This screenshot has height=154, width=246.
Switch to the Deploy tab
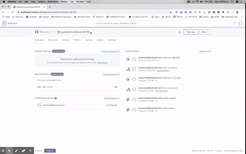coord(66,40)
